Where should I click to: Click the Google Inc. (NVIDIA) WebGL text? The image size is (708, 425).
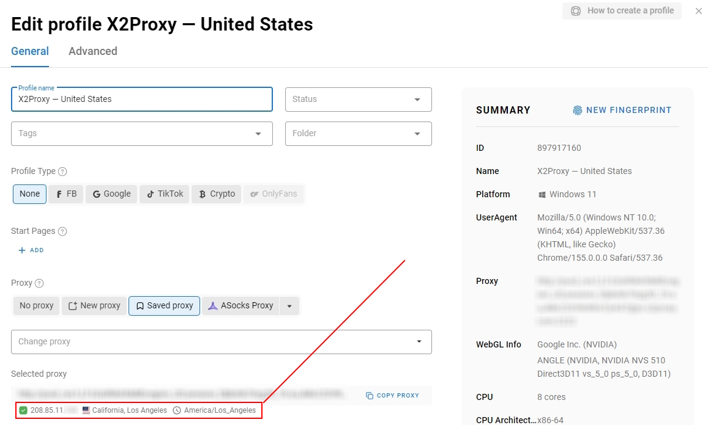[577, 345]
